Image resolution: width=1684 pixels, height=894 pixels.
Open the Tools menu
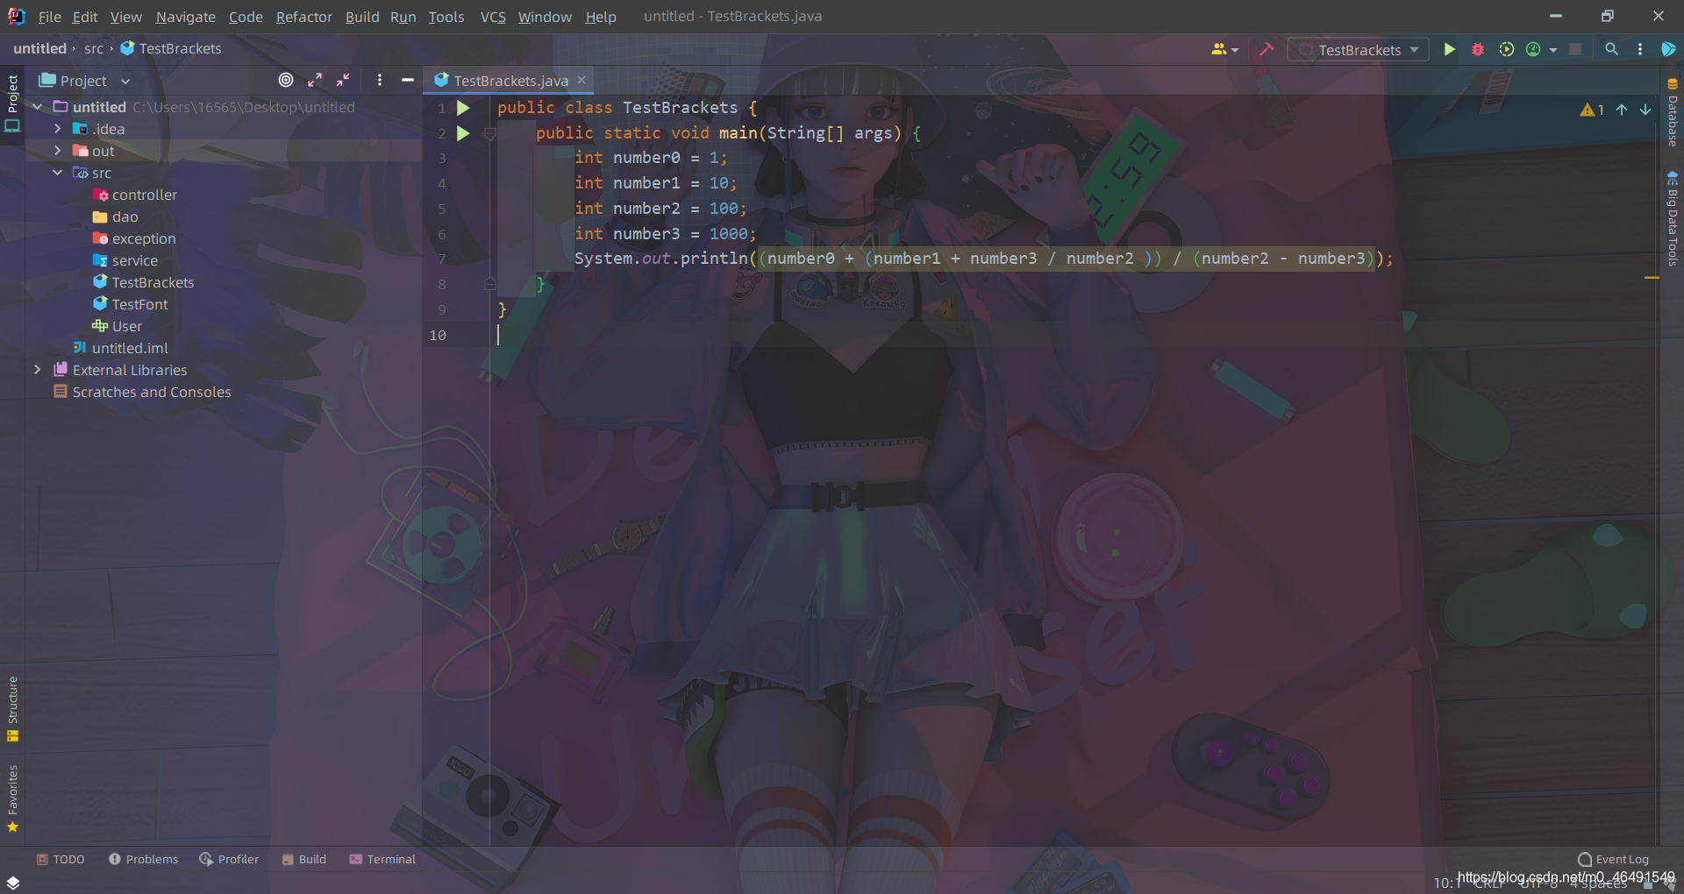click(x=446, y=17)
